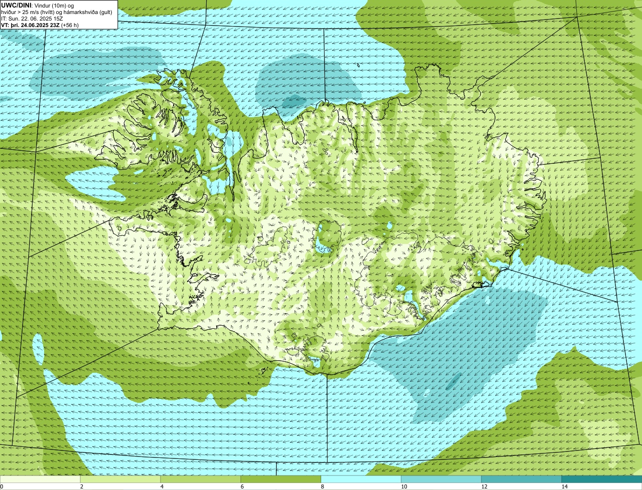Click the dark teal swatch above 14 m/s
642x490 pixels.
pyautogui.click(x=602, y=479)
